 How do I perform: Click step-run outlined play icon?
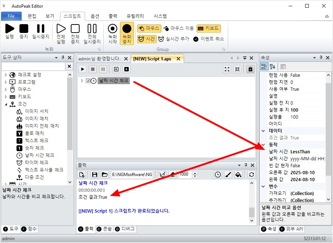click(116, 69)
